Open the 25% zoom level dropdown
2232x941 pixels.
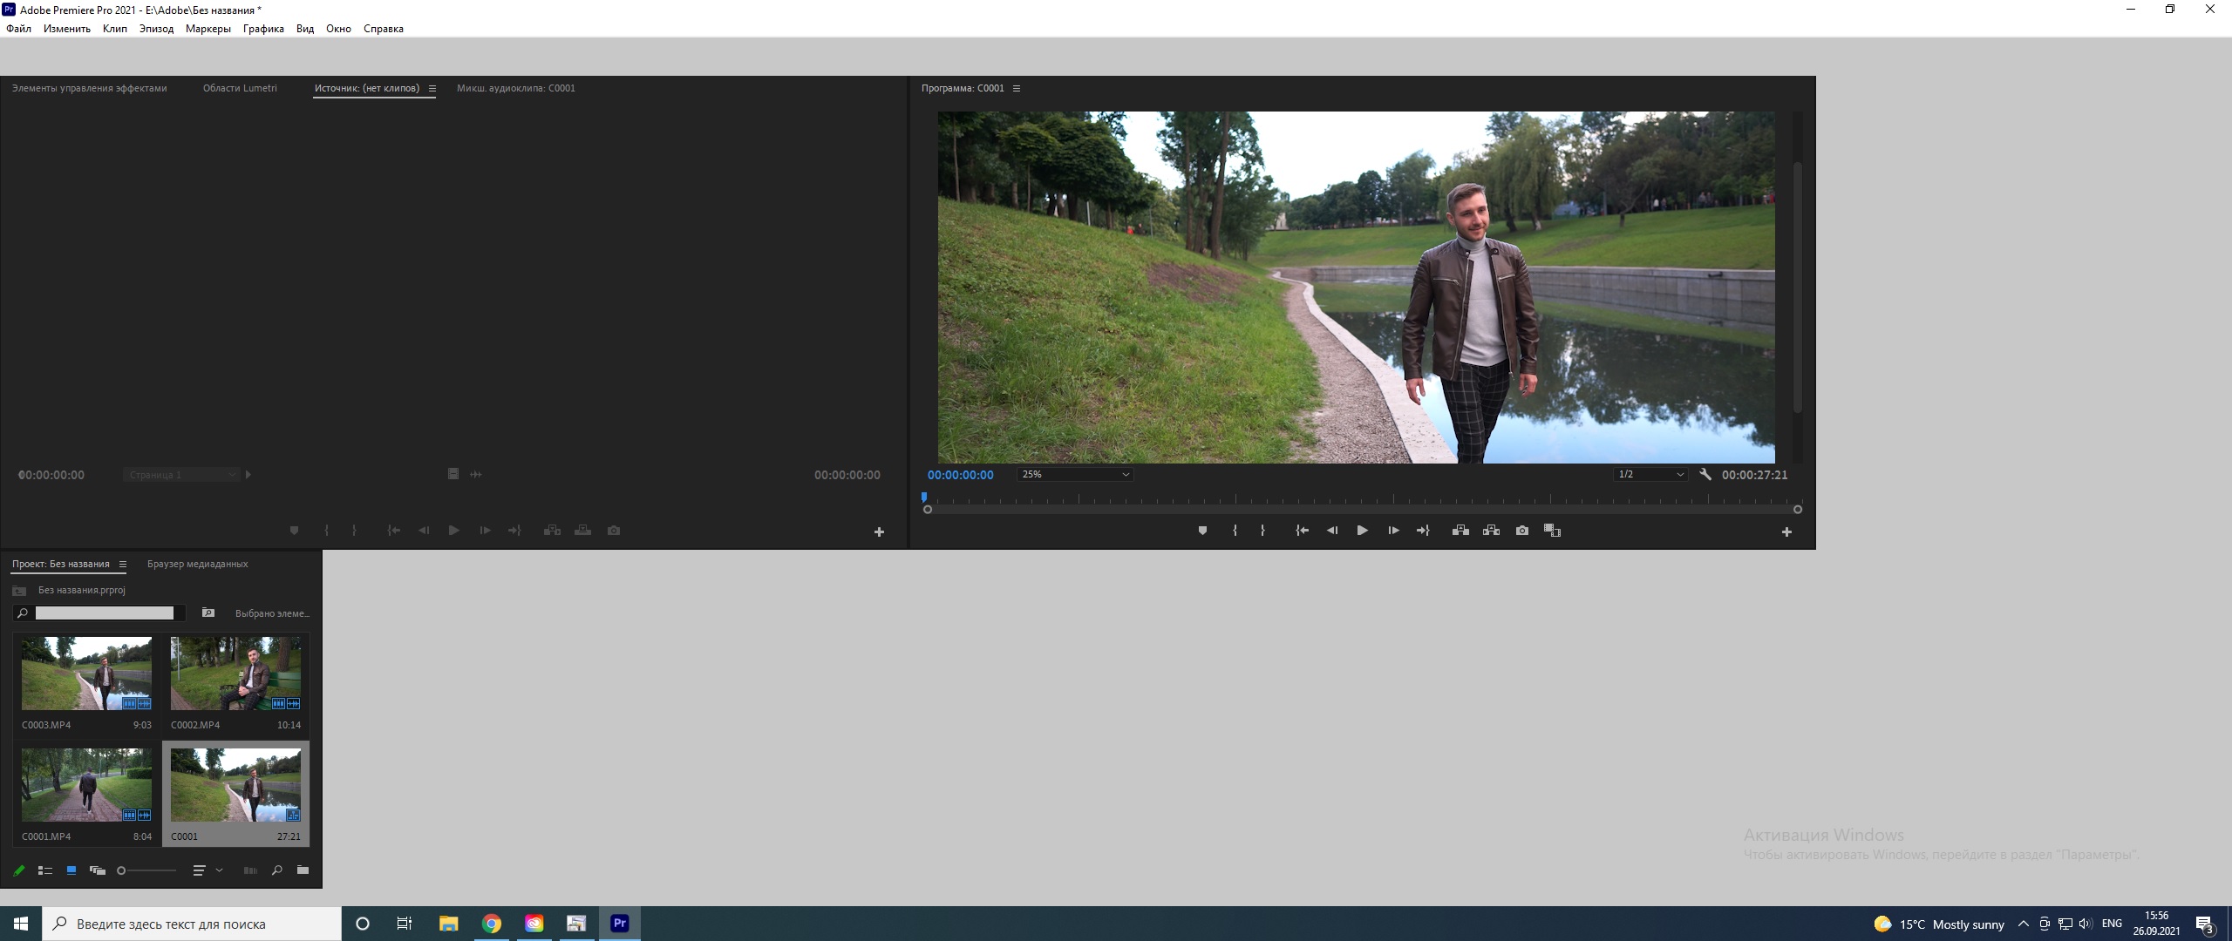tap(1075, 475)
